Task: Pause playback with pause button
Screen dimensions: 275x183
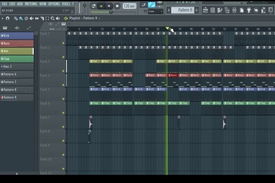Action: pyautogui.click(x=101, y=6)
